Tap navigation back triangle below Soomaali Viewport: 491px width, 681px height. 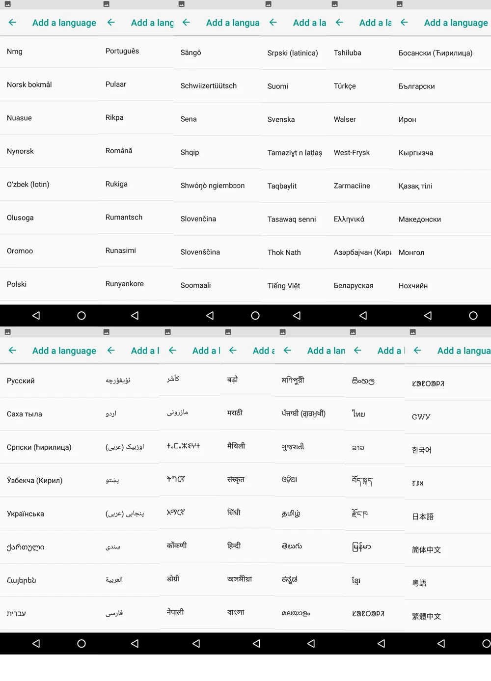tap(210, 316)
